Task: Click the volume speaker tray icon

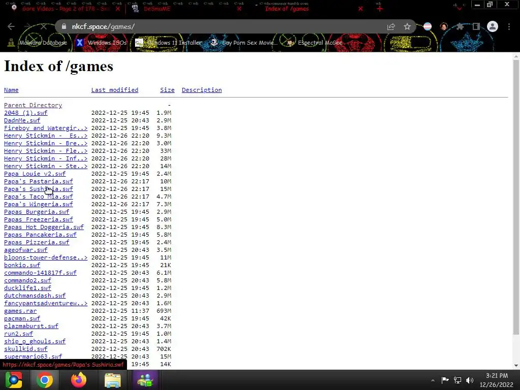Action: click(470, 380)
